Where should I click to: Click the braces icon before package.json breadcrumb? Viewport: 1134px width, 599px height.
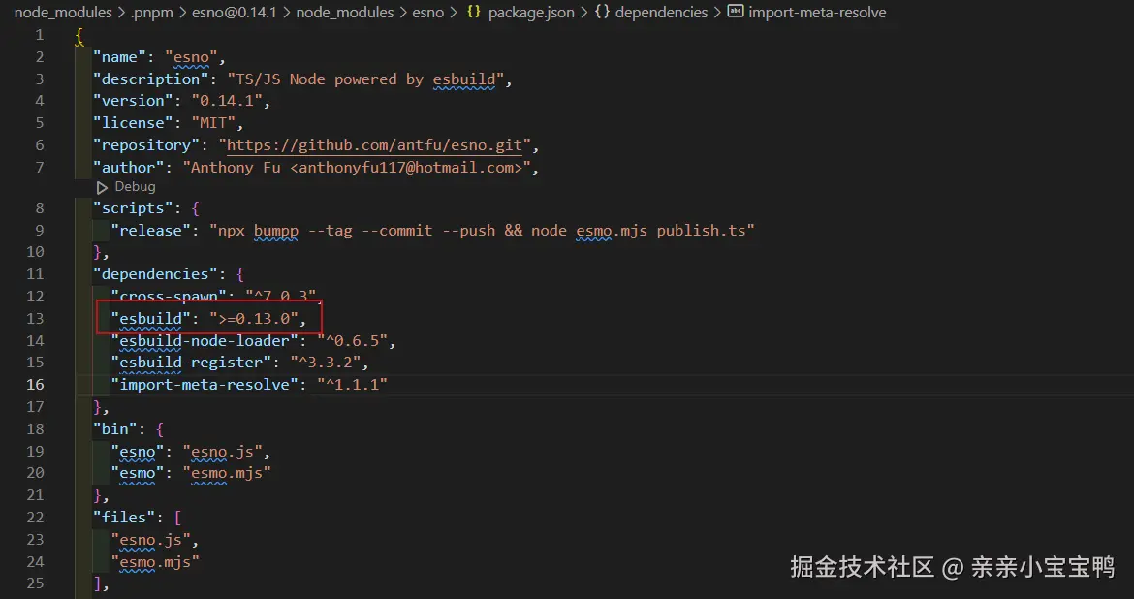click(x=474, y=12)
